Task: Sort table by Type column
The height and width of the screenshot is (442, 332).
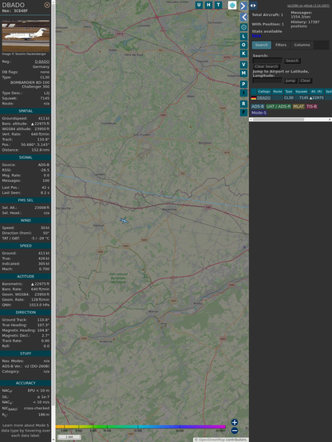Action: pyautogui.click(x=289, y=92)
